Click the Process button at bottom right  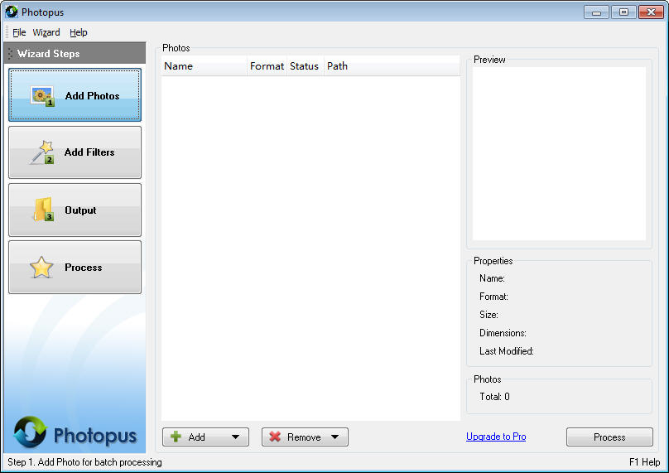coord(609,437)
